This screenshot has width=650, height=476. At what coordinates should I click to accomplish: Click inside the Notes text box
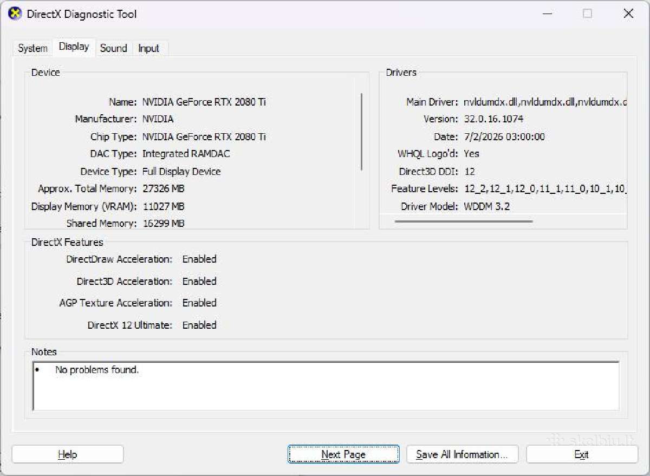point(326,386)
